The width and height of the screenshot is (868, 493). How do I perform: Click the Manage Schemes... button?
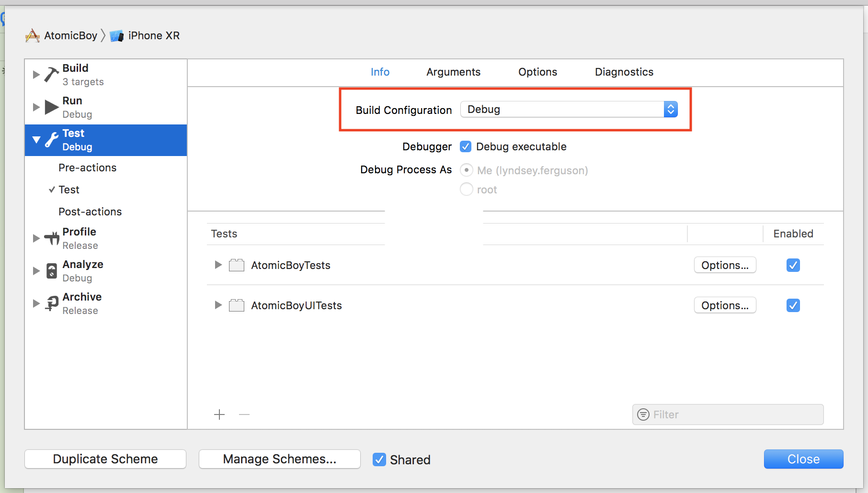click(280, 459)
